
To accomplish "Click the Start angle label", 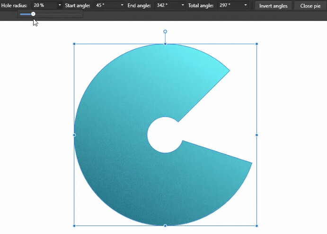I will (78, 5).
